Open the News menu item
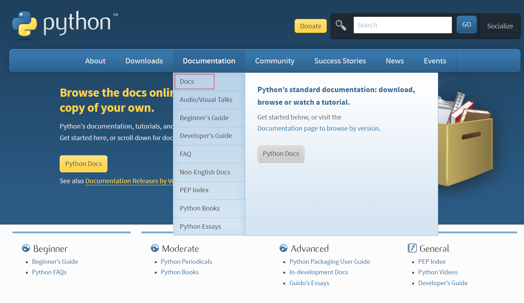The height and width of the screenshot is (303, 524). click(x=395, y=61)
